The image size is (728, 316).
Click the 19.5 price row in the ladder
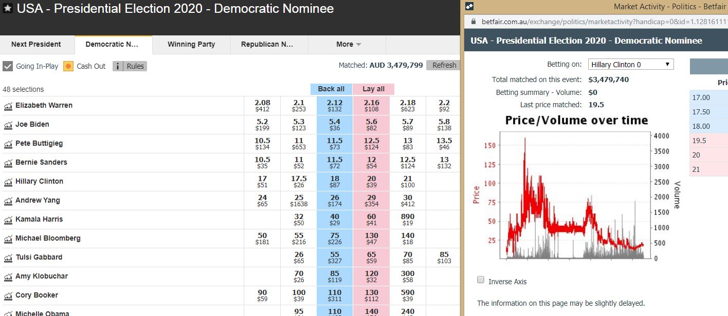pyautogui.click(x=708, y=141)
